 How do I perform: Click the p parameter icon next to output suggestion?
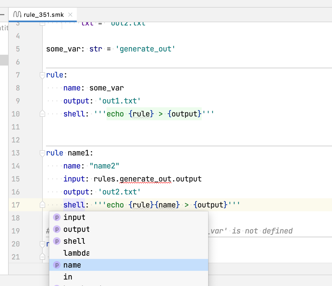coord(57,229)
